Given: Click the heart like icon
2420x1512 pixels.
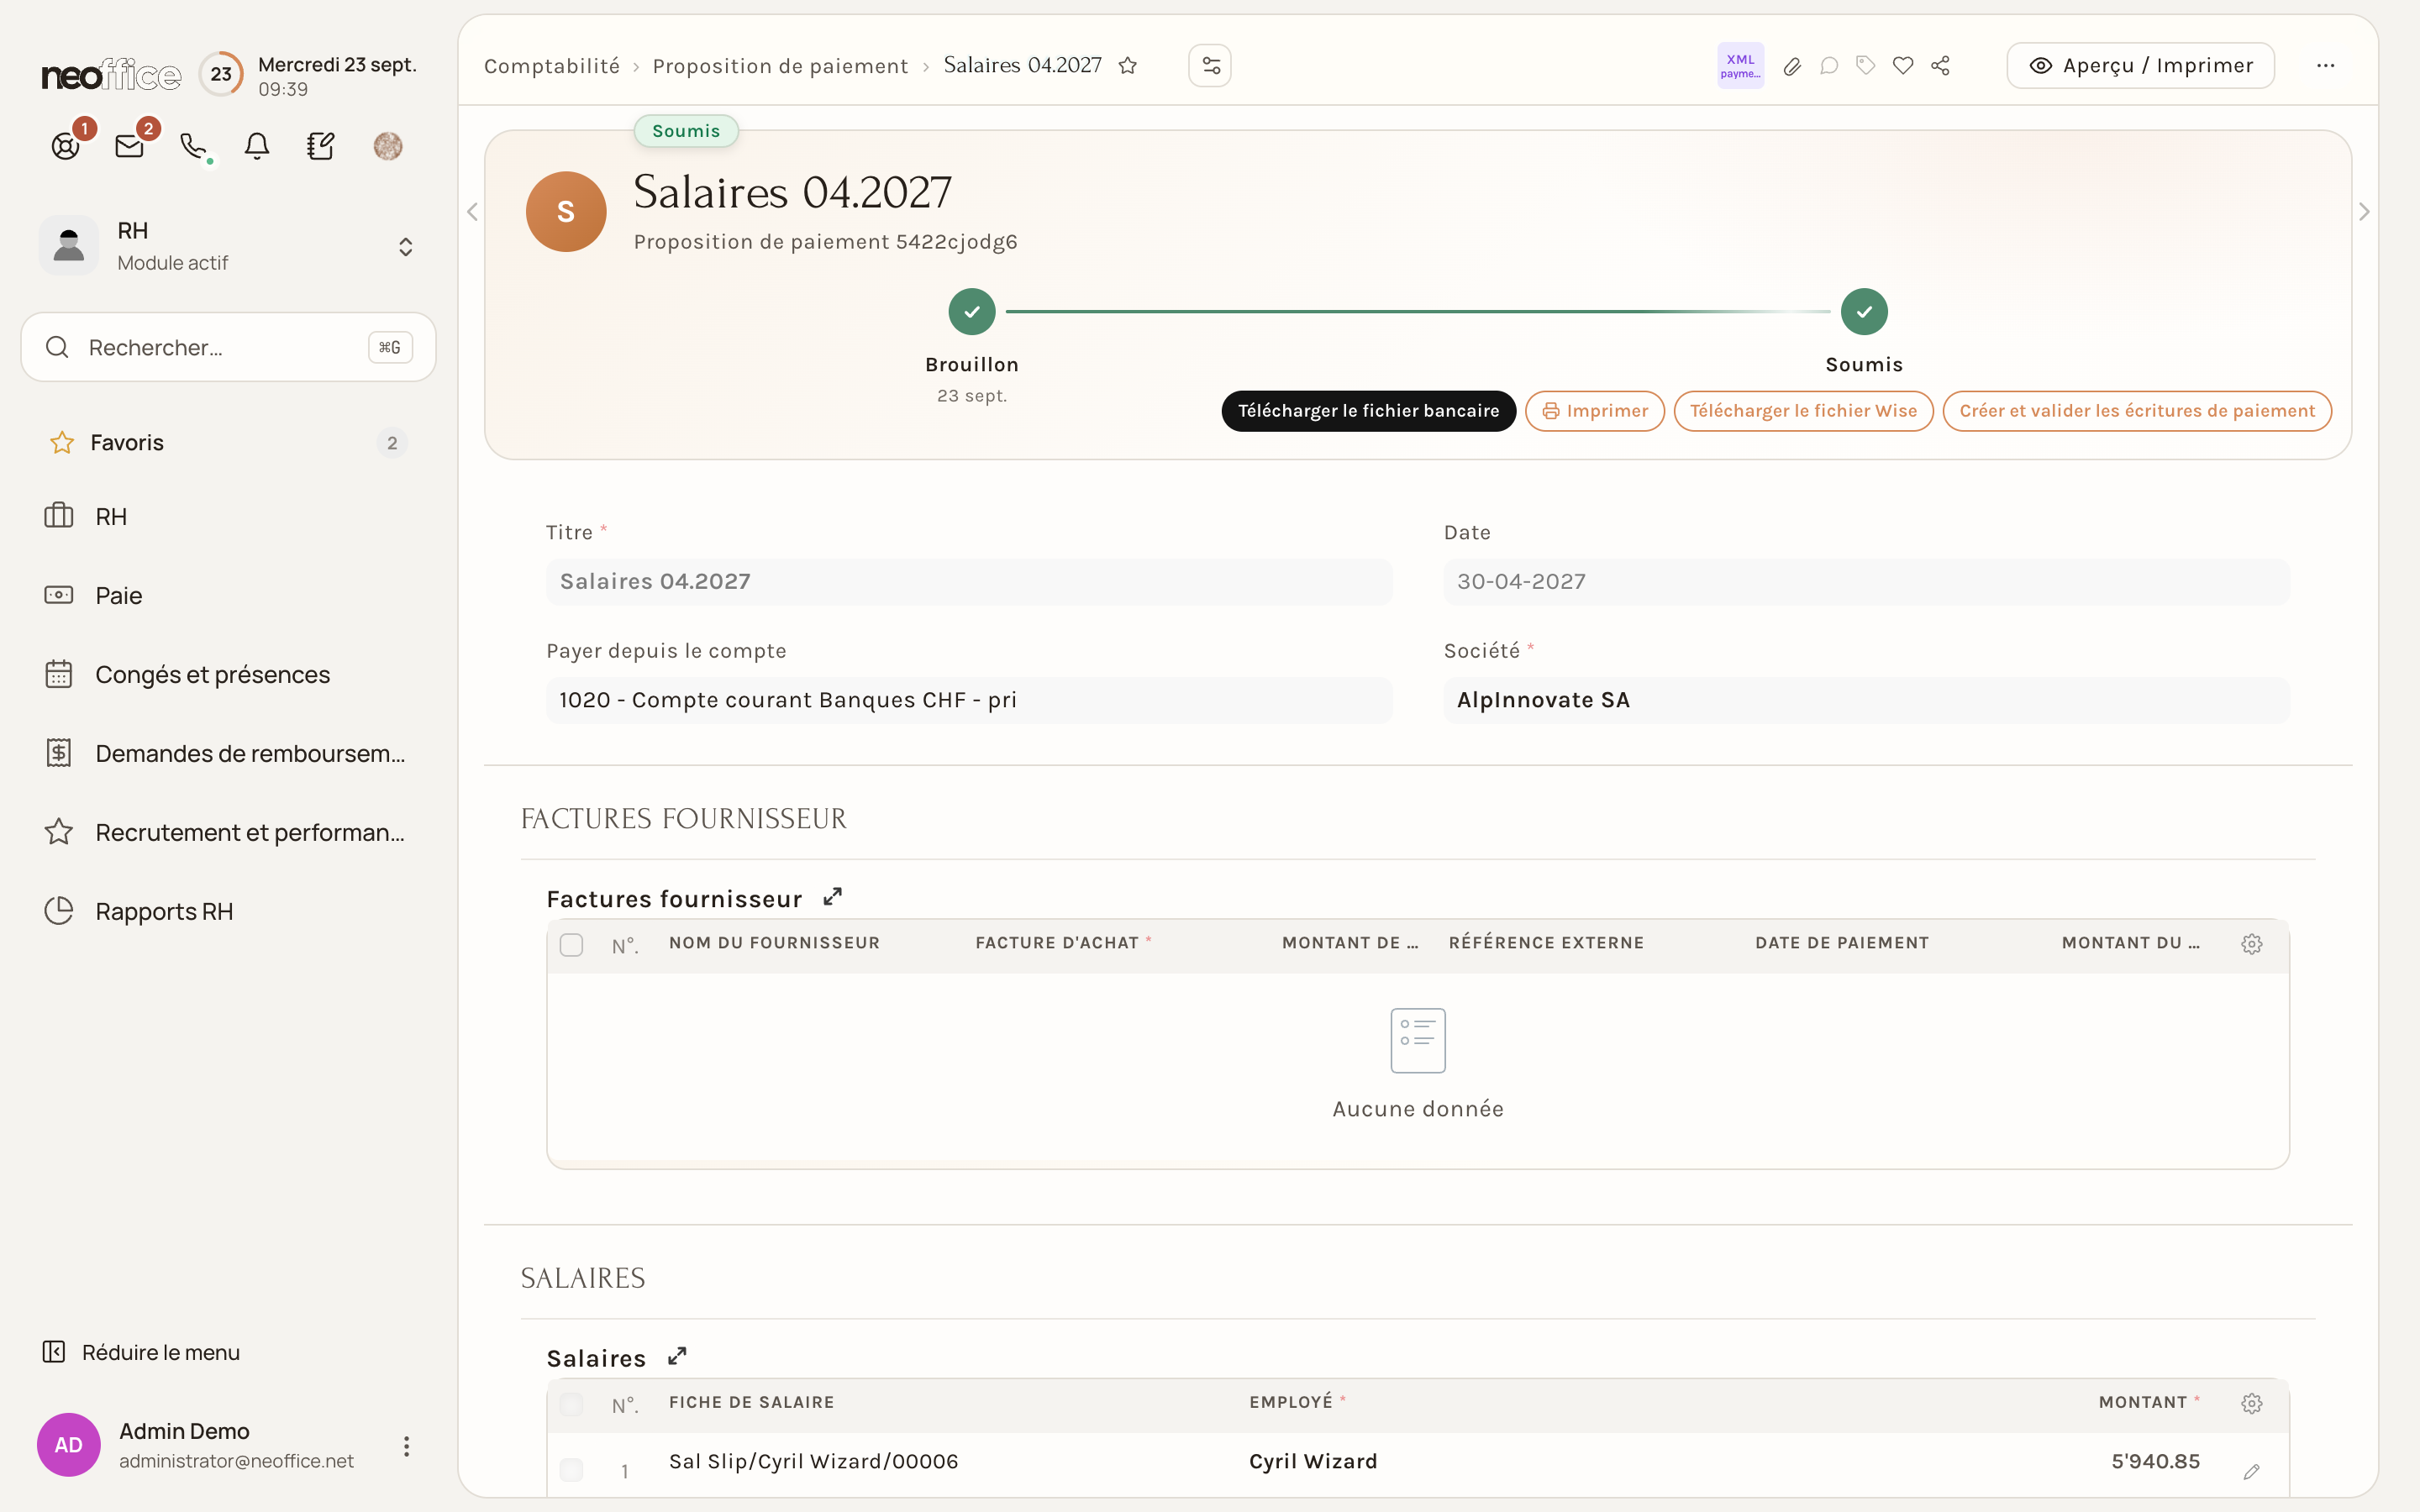Looking at the screenshot, I should (x=1903, y=66).
